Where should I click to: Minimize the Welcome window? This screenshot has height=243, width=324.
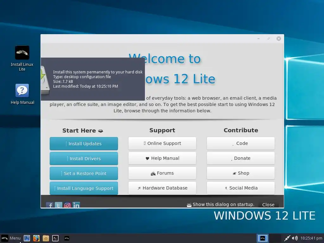[x=258, y=39]
